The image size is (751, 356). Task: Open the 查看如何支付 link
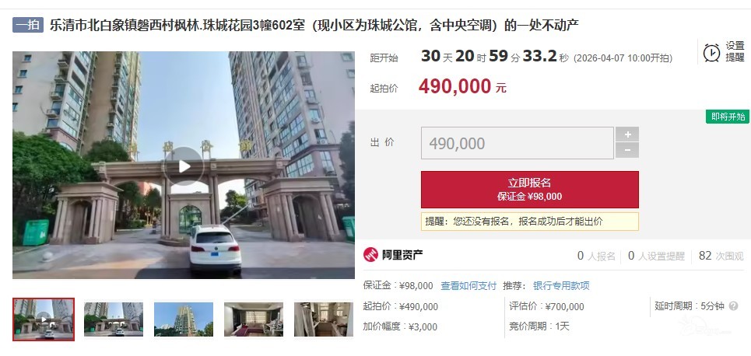coord(468,286)
